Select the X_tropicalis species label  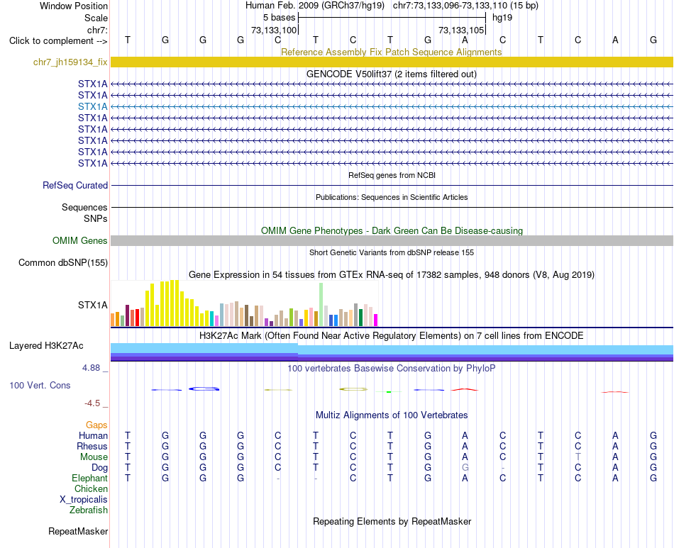coord(84,500)
